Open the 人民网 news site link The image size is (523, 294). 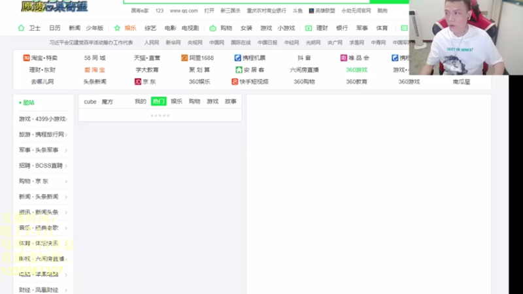coord(152,42)
